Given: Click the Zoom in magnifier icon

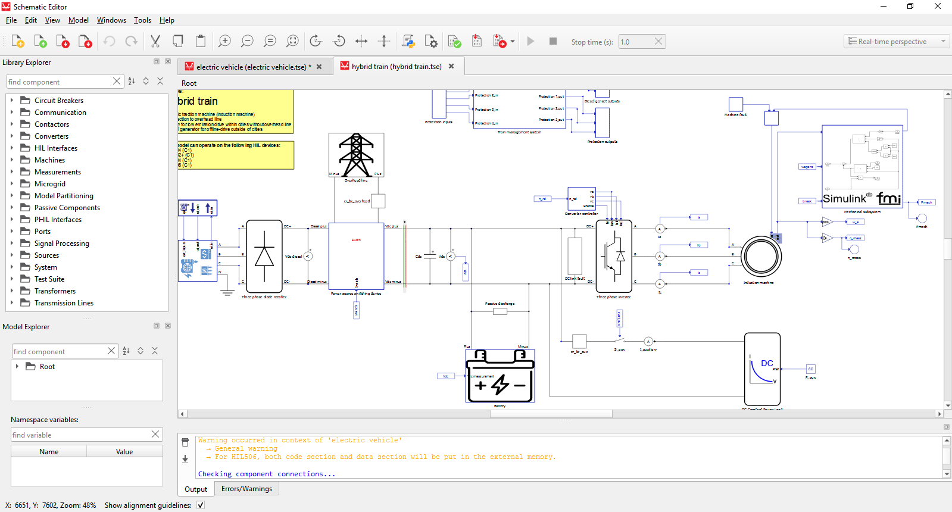Looking at the screenshot, I should click(224, 41).
